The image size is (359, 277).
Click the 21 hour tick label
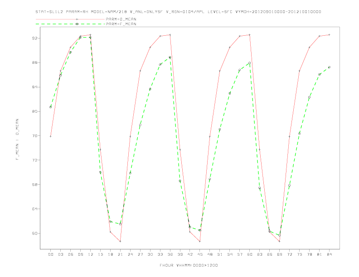120,254
